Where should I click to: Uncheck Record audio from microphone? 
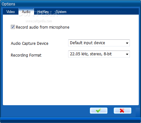(x=13, y=27)
